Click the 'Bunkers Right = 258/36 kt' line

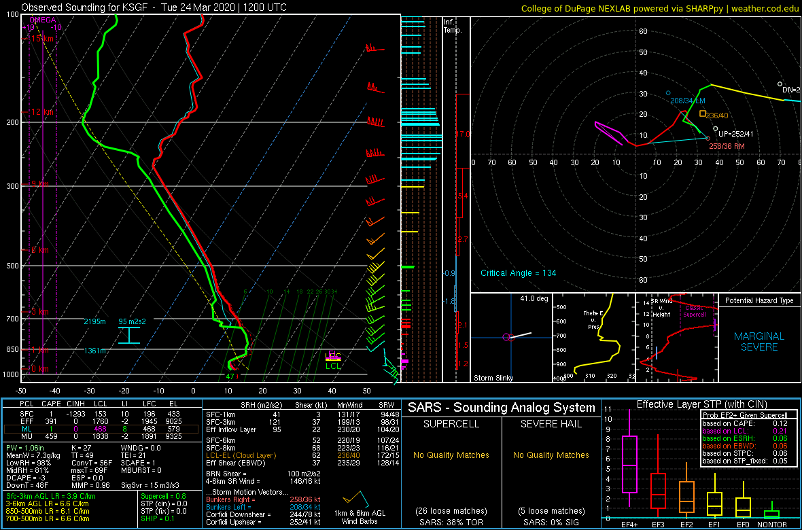[264, 499]
